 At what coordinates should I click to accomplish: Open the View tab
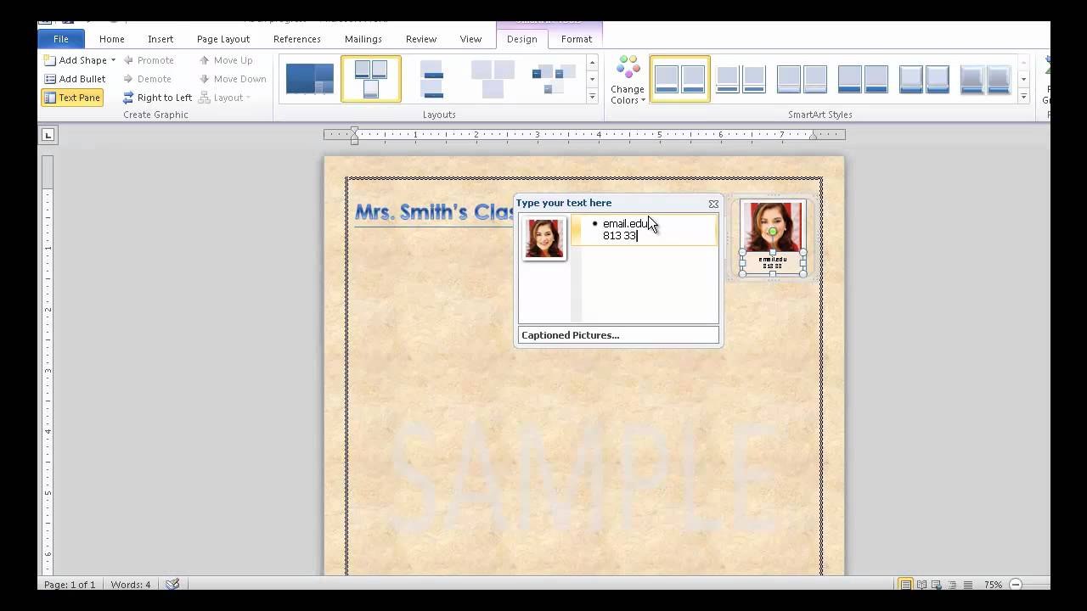470,39
